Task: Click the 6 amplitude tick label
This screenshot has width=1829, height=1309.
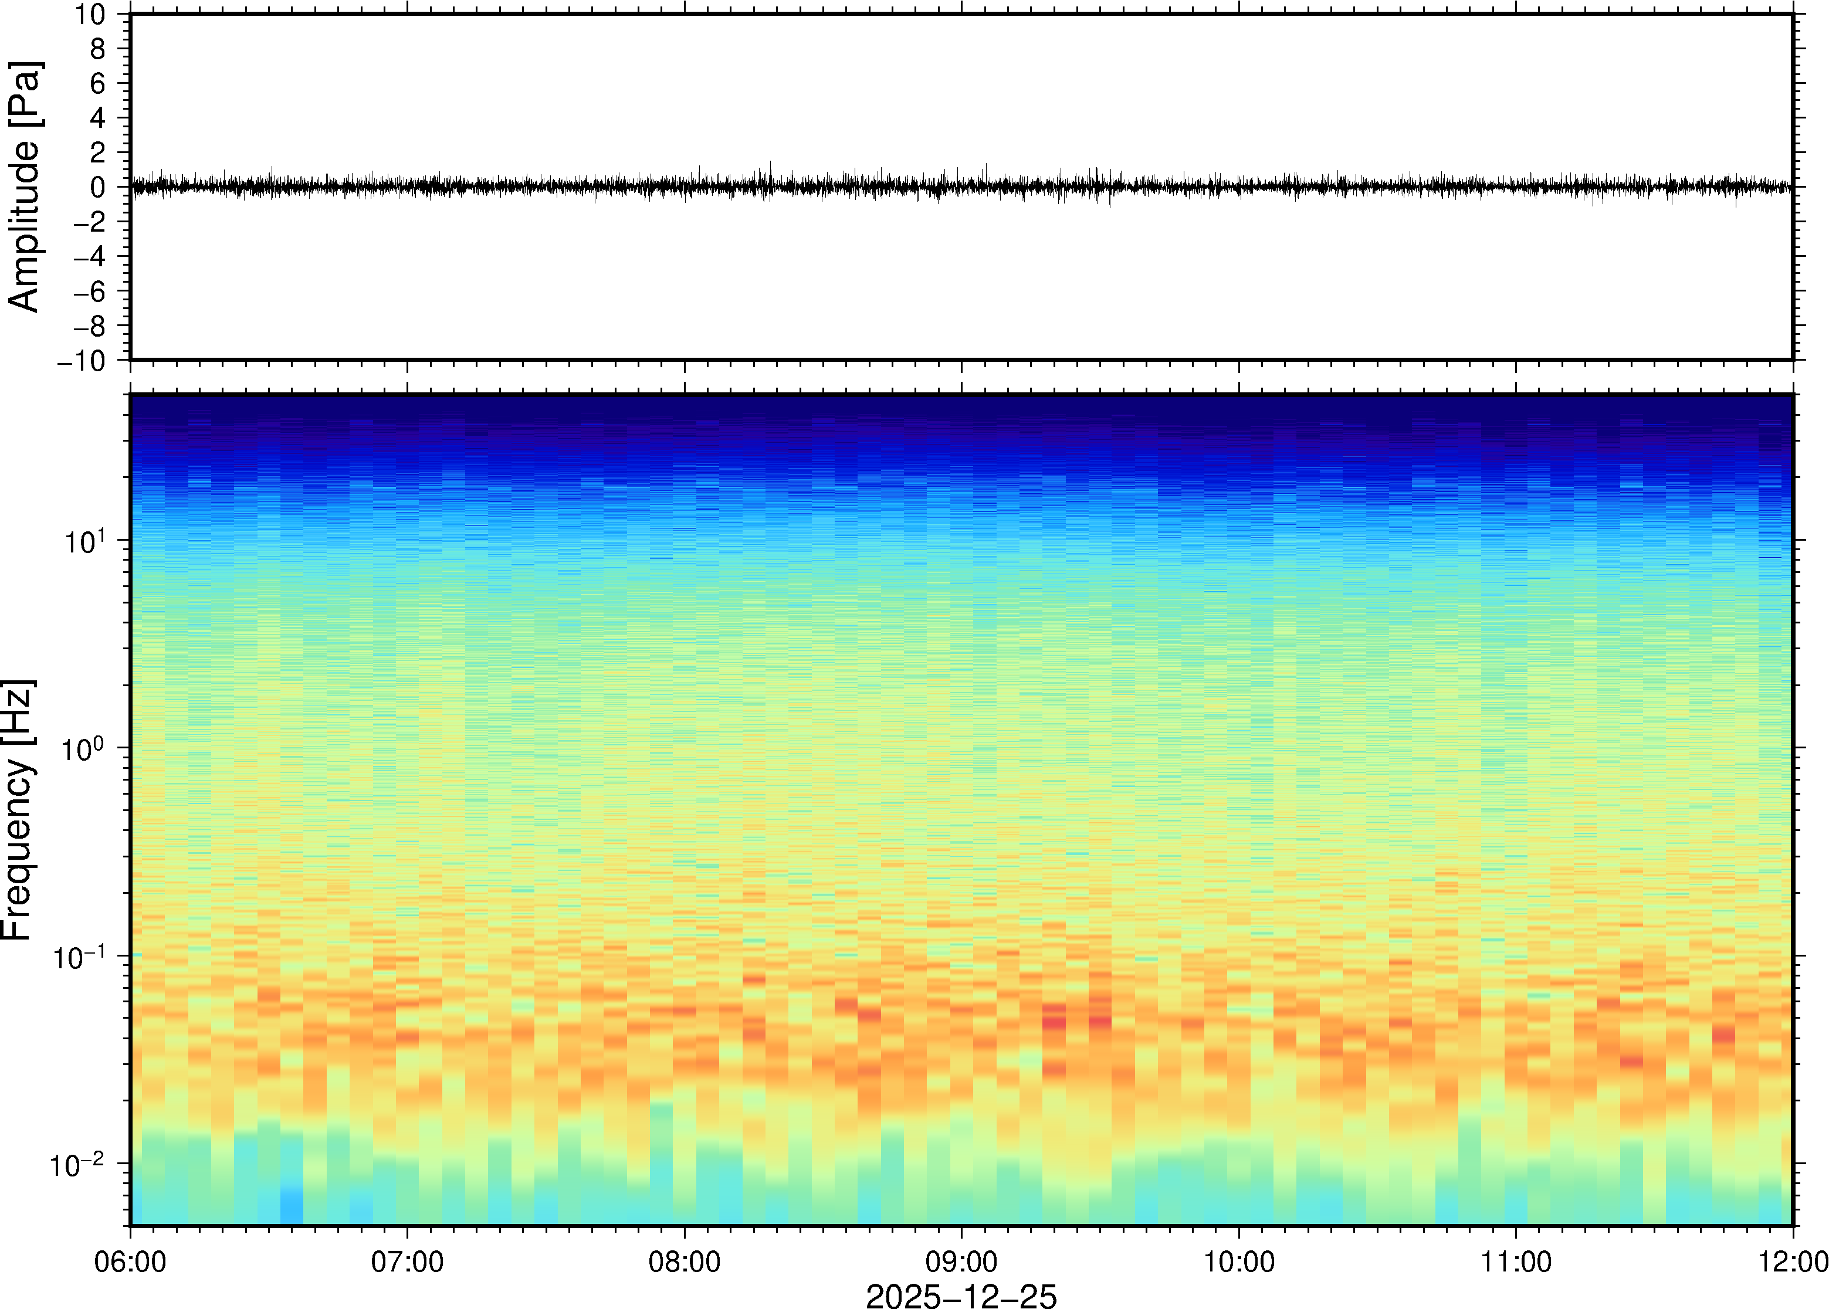Action: 99,84
